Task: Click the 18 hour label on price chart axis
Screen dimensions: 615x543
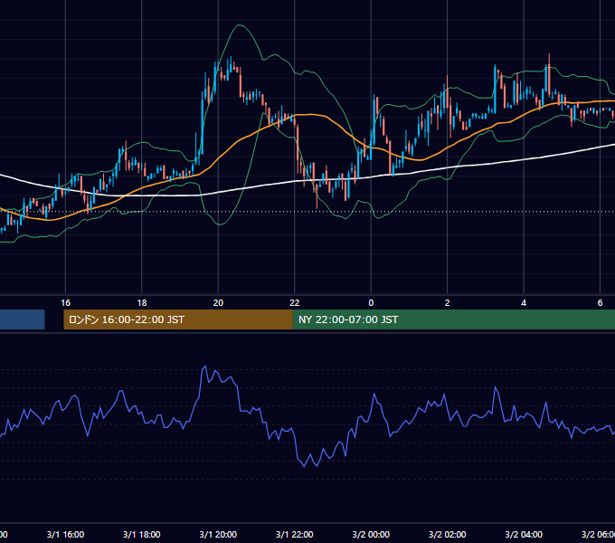Action: coord(142,303)
